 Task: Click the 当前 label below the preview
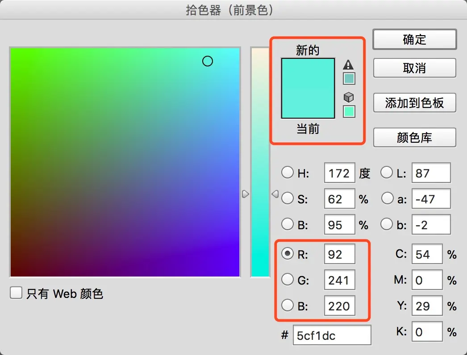[308, 129]
